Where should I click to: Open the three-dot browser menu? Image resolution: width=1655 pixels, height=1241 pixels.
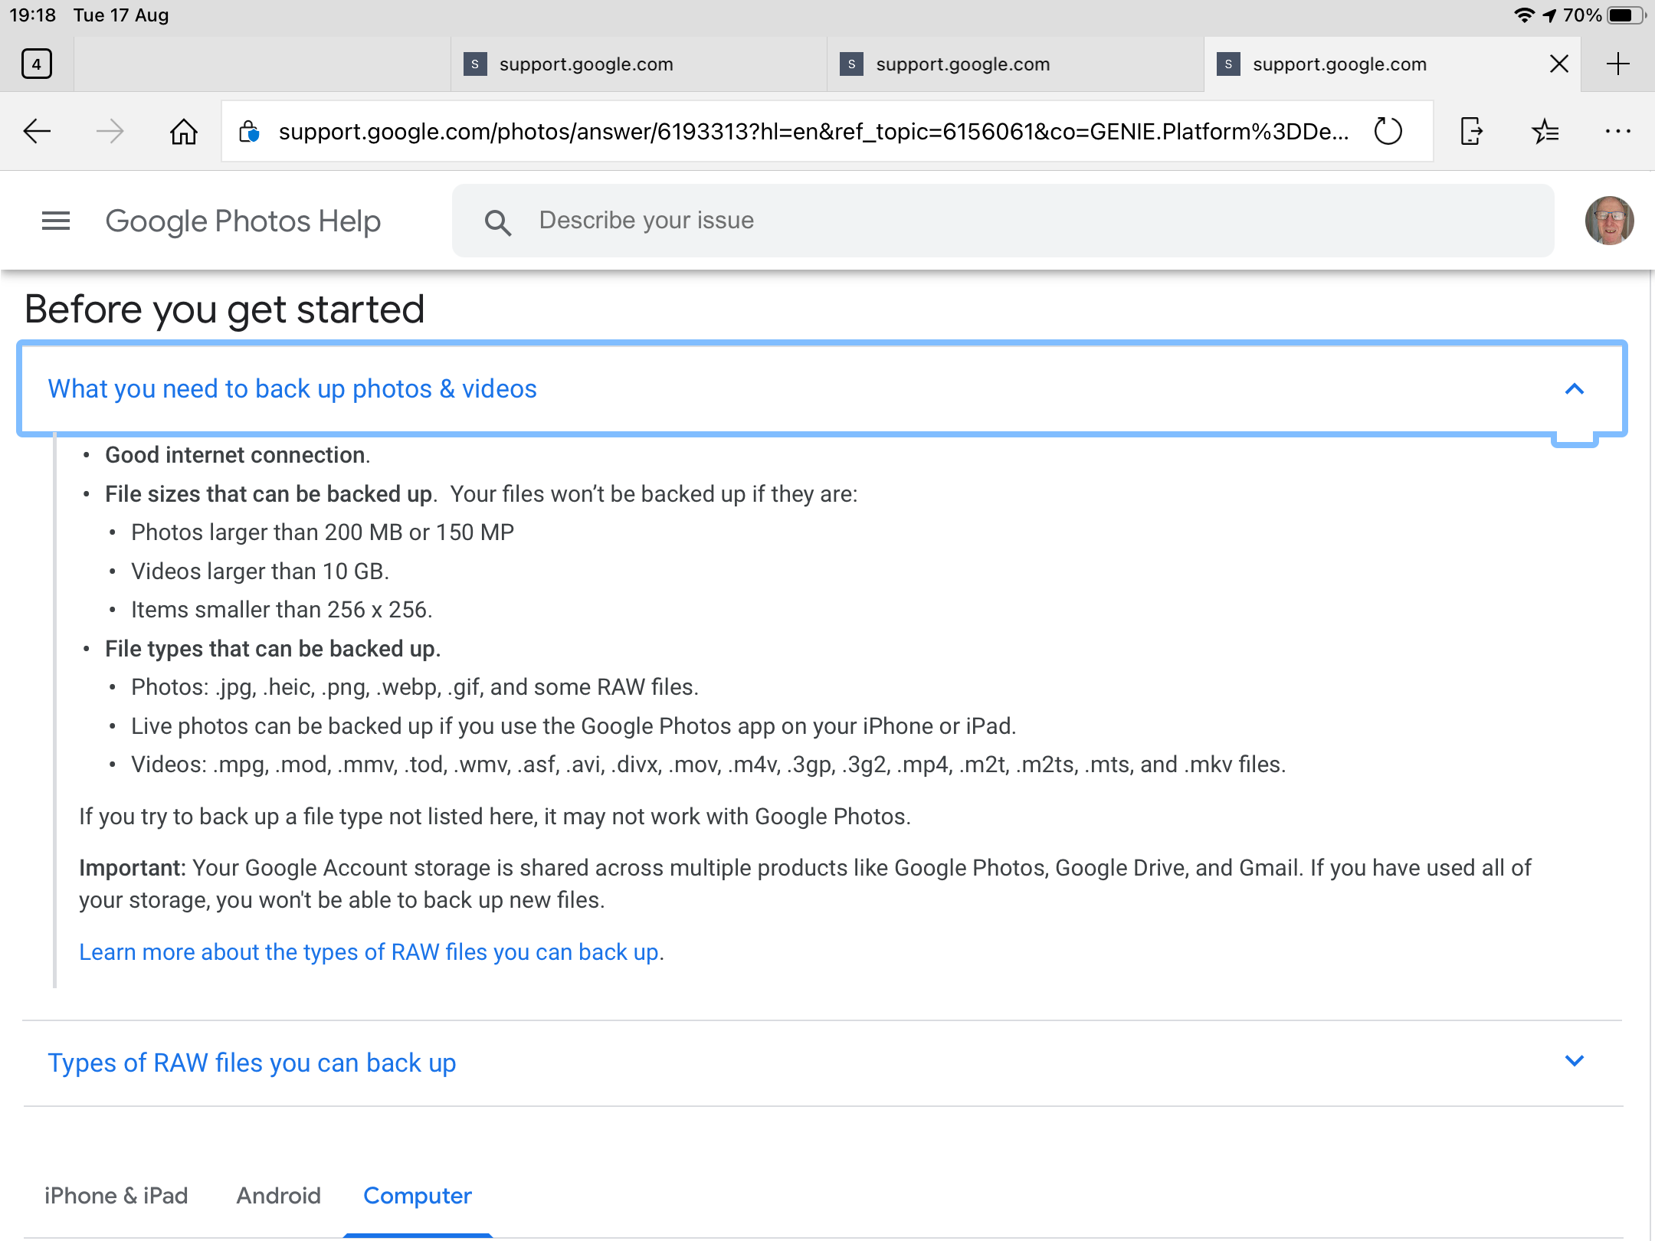pyautogui.click(x=1617, y=132)
